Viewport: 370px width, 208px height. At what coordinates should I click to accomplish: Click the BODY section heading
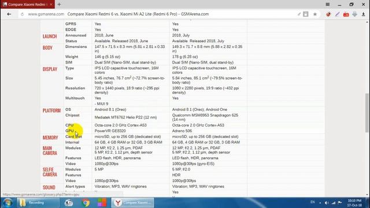pyautogui.click(x=47, y=48)
